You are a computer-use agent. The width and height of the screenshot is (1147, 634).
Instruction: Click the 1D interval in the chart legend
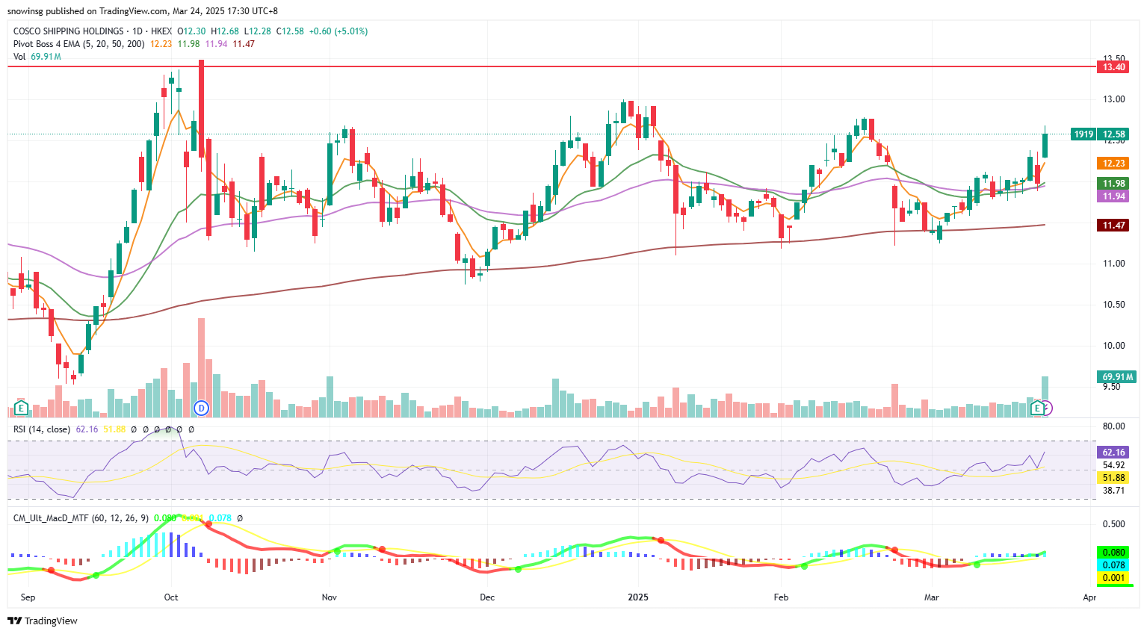137,31
